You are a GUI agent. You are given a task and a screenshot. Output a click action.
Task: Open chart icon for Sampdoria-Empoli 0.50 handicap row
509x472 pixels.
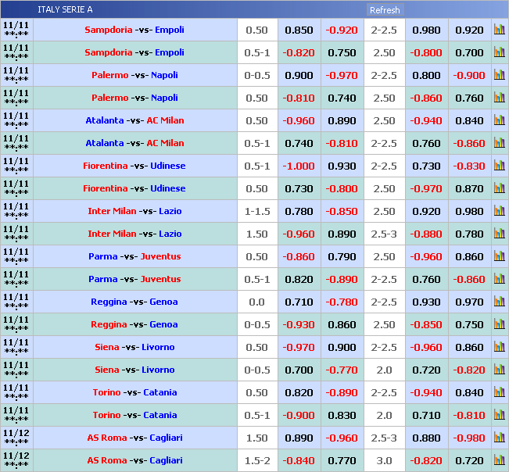[x=499, y=30]
